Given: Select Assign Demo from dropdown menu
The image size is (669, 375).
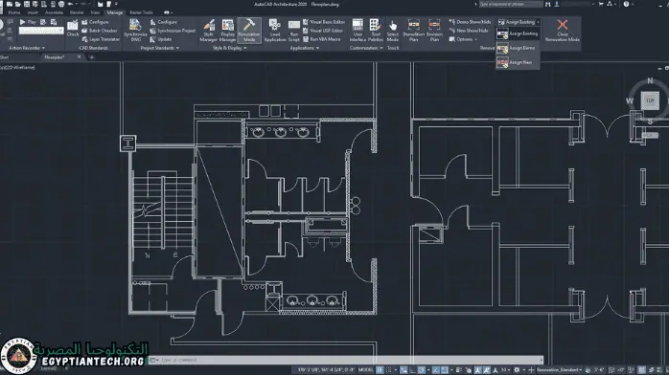Looking at the screenshot, I should (518, 48).
